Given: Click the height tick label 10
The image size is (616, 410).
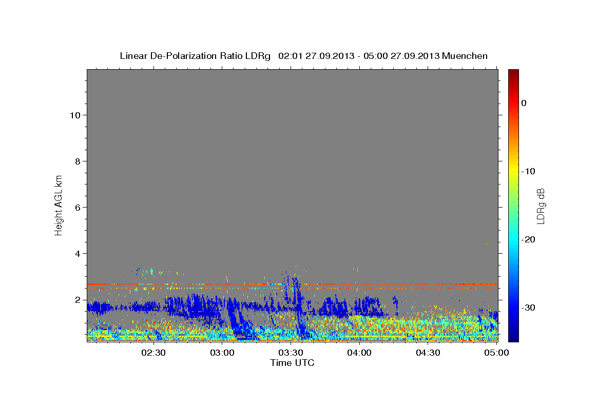Looking at the screenshot, I should point(75,115).
